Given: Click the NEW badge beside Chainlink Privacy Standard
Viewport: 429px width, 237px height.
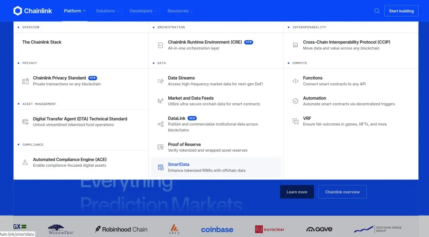Looking at the screenshot, I should pos(93,78).
